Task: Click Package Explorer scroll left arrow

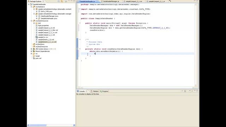Action: tap(28, 125)
